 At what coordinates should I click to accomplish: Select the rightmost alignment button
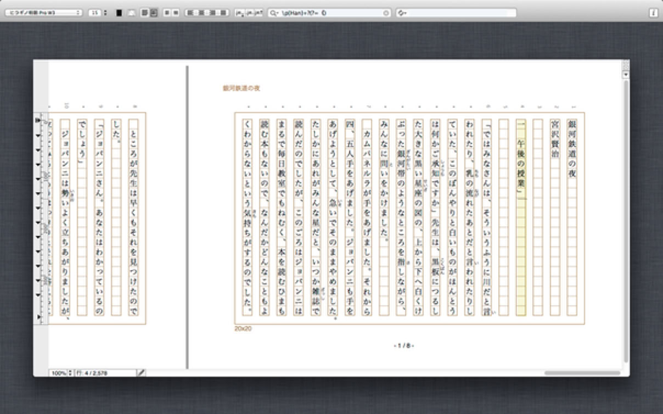[x=224, y=13]
